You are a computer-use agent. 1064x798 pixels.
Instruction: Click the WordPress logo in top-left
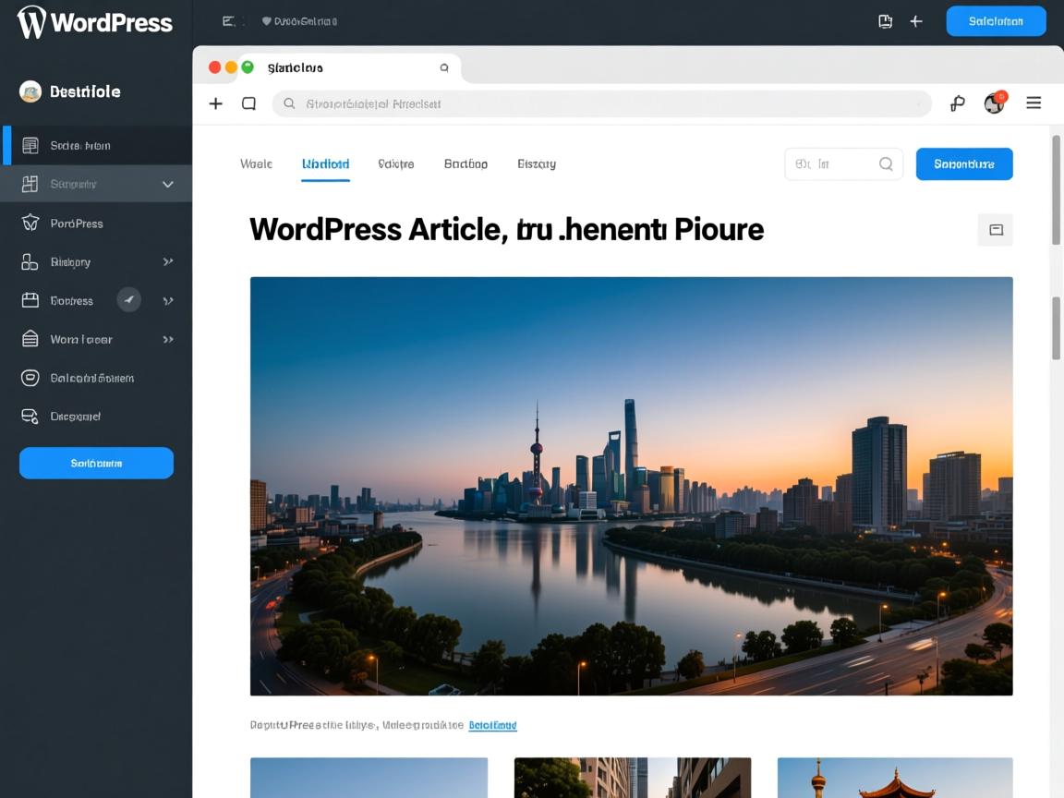coord(31,22)
